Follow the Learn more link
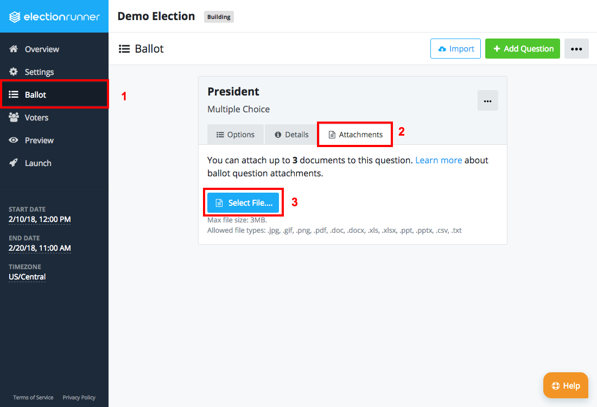 click(439, 160)
